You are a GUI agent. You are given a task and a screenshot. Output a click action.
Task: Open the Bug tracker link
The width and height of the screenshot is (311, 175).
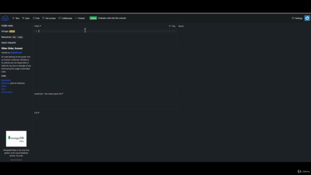[x=6, y=80]
